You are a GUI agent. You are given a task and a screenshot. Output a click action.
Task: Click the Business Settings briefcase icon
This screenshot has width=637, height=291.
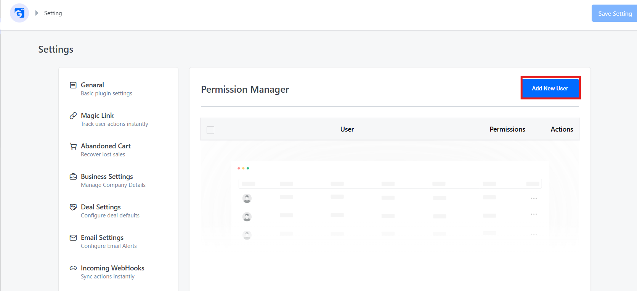(73, 177)
